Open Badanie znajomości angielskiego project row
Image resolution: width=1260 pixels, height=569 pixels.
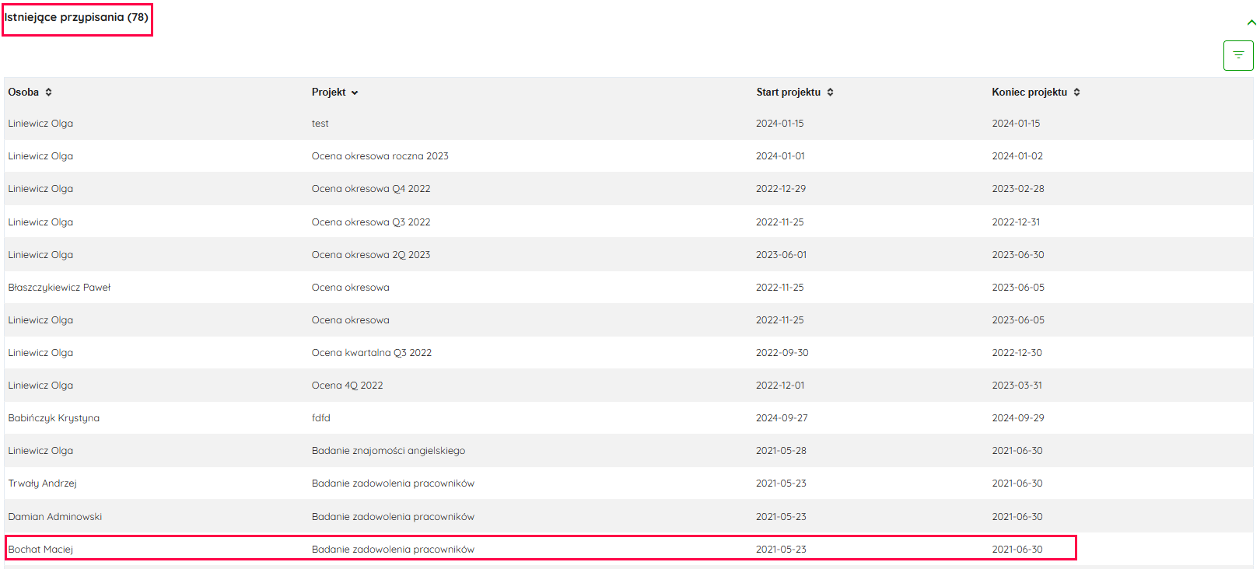pos(388,451)
